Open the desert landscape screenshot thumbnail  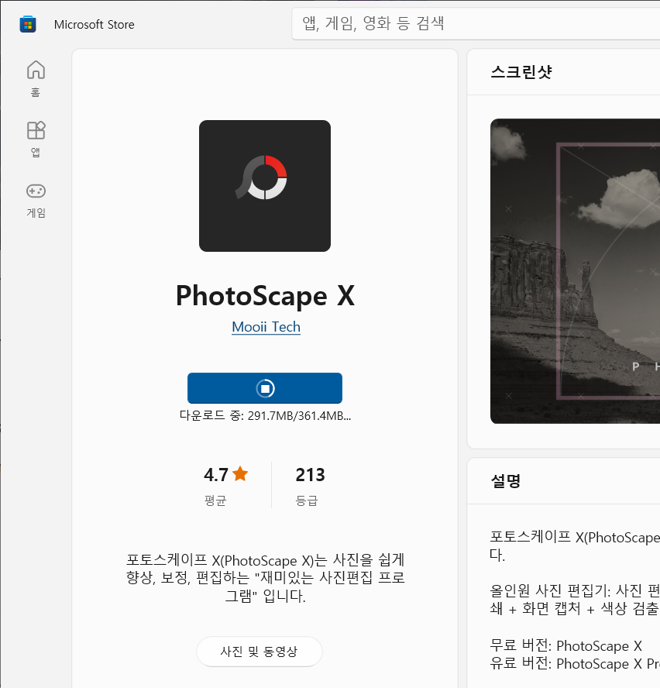click(x=575, y=271)
